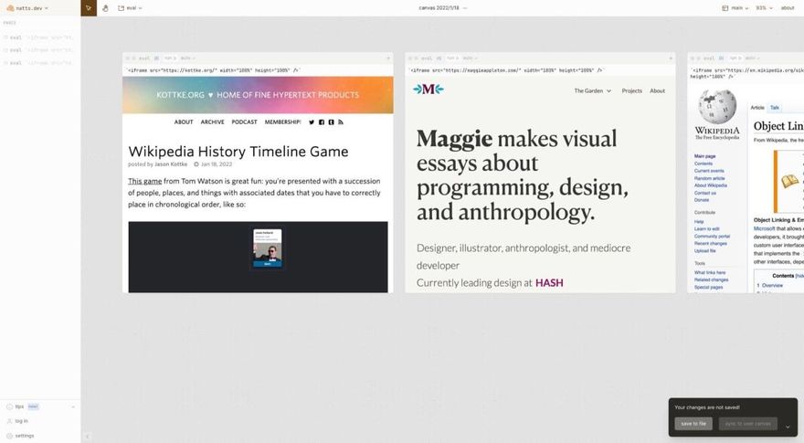
Task: Click the Jason Kottke author link
Action: click(171, 164)
